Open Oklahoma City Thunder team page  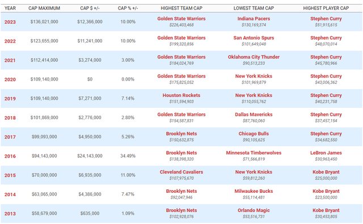[x=254, y=57]
